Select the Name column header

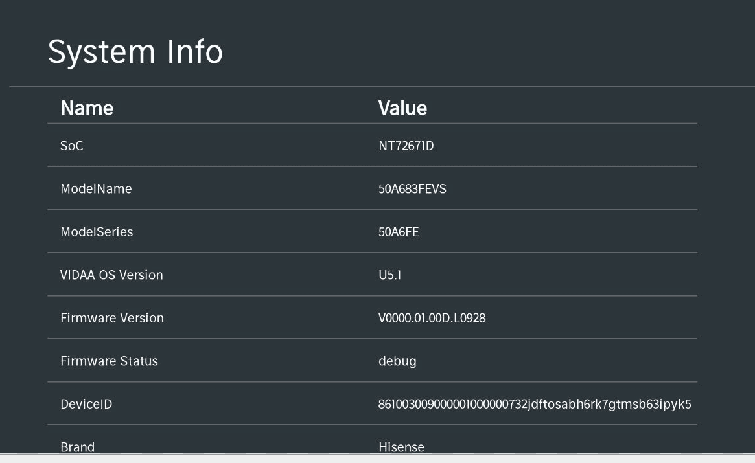pos(87,107)
